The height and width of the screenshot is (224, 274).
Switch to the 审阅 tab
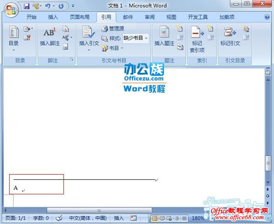pyautogui.click(x=150, y=17)
